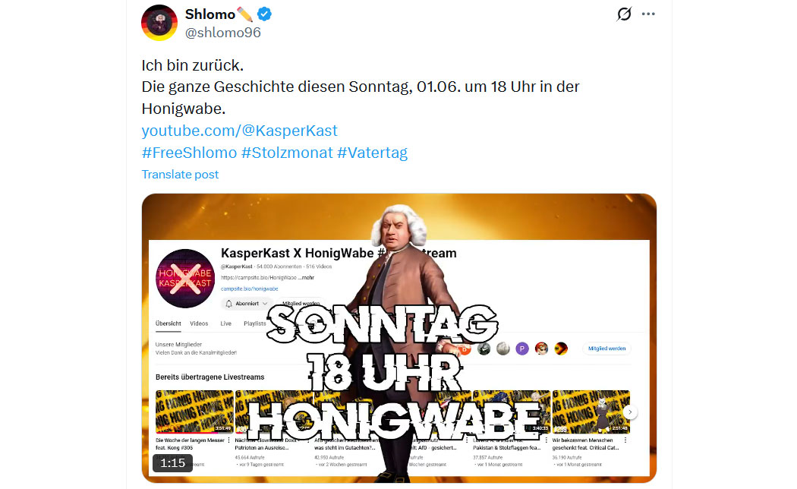Click the purple P member avatar
The height and width of the screenshot is (489, 797).
coord(522,349)
